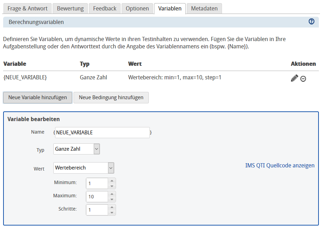The width and height of the screenshot is (322, 229).
Task: Click Neue Bedingung hinzufügen button
Action: [110, 98]
